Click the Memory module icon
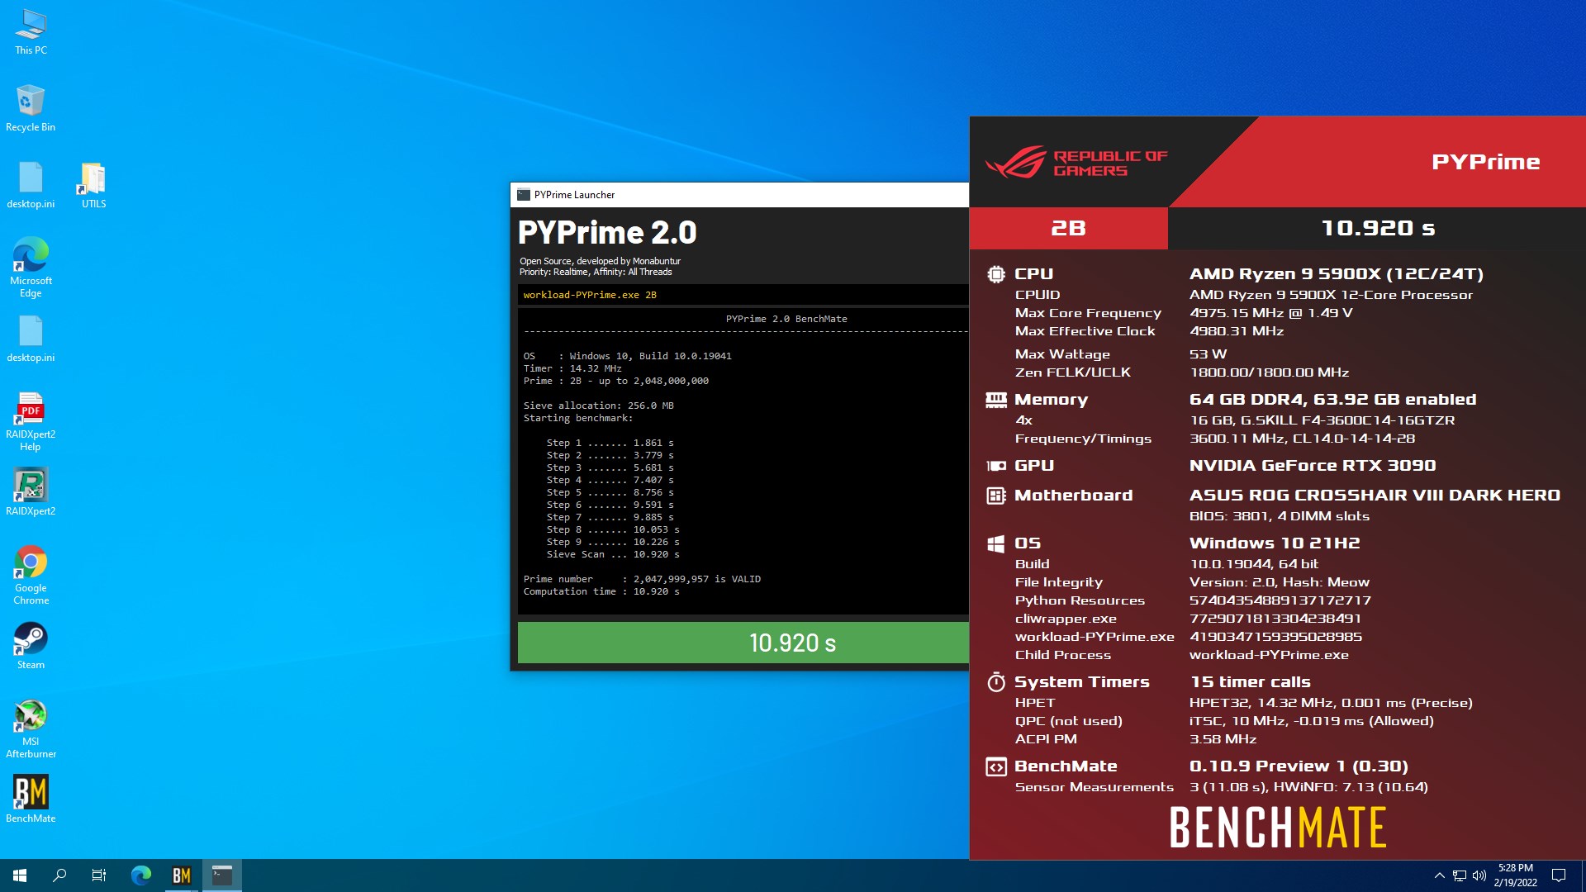 [996, 400]
